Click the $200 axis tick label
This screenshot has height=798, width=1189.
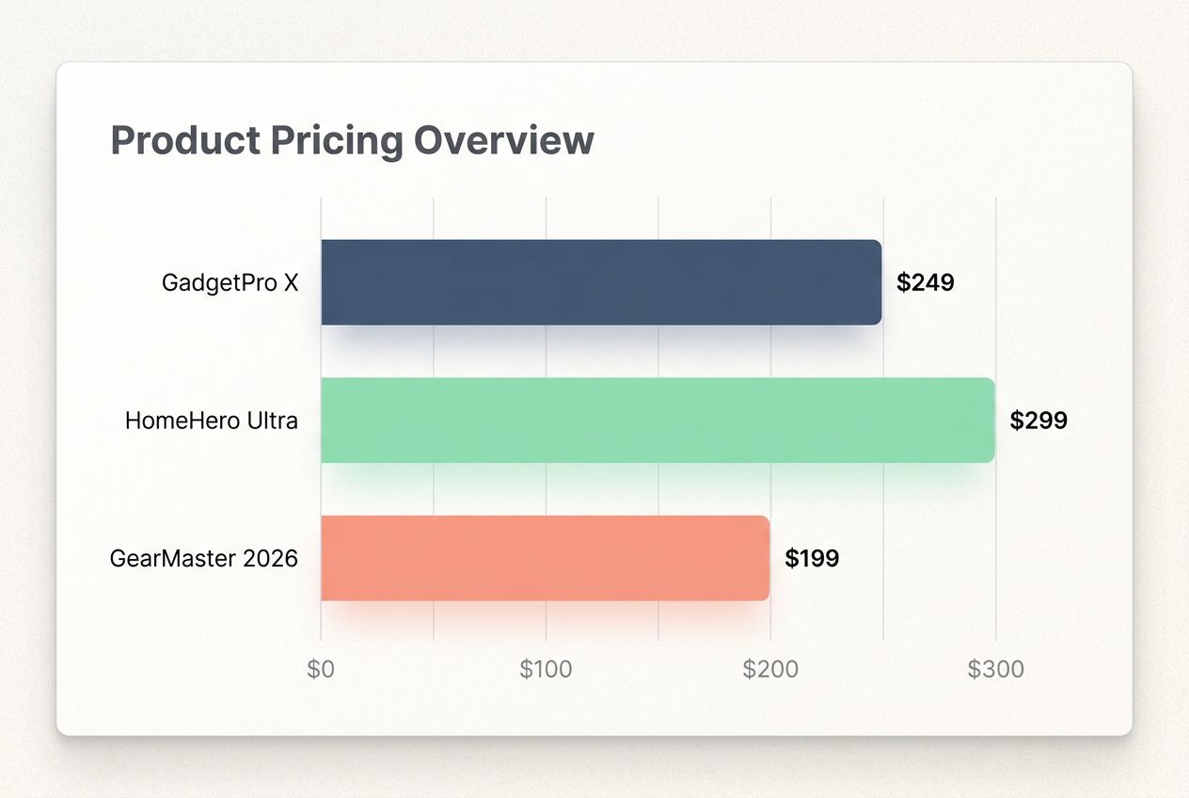[770, 670]
